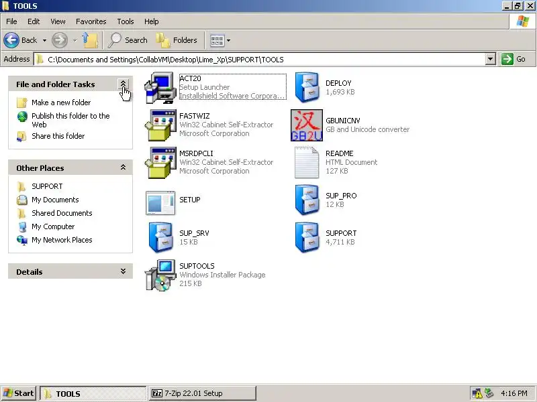This screenshot has width=537, height=402.
Task: Open the Views dropdown arrow
Action: (228, 41)
